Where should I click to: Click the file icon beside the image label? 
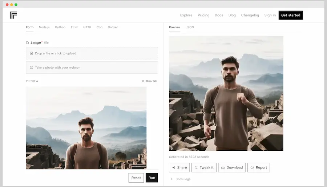click(27, 42)
